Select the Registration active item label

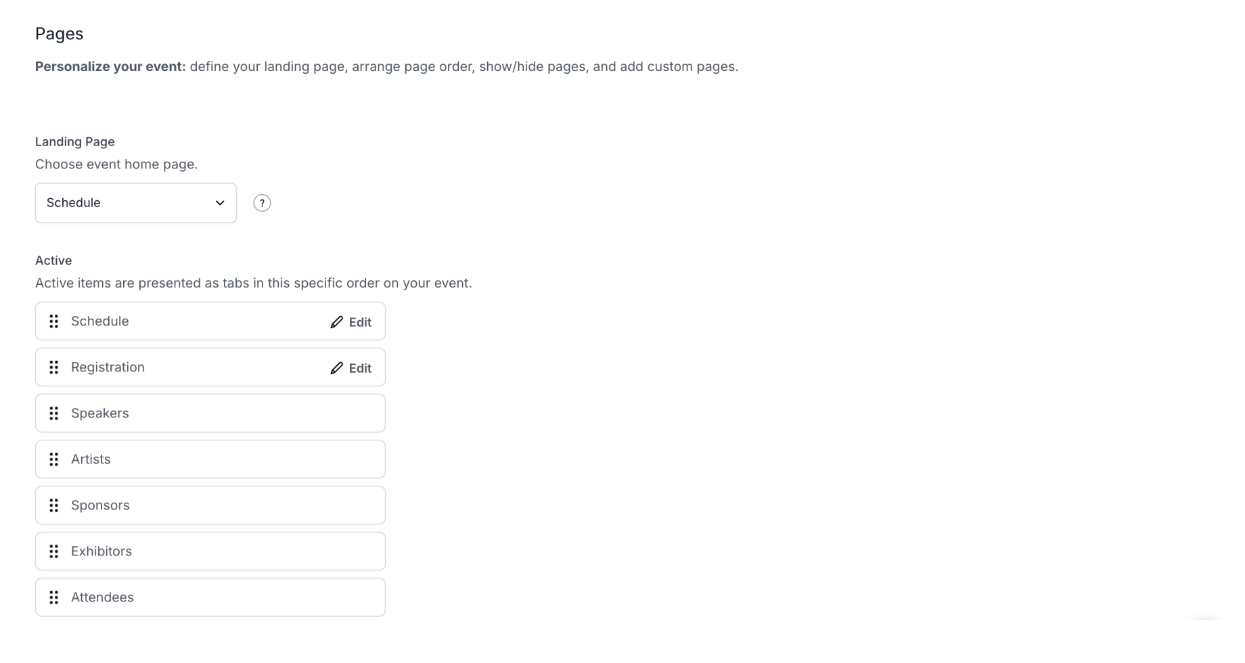[108, 367]
